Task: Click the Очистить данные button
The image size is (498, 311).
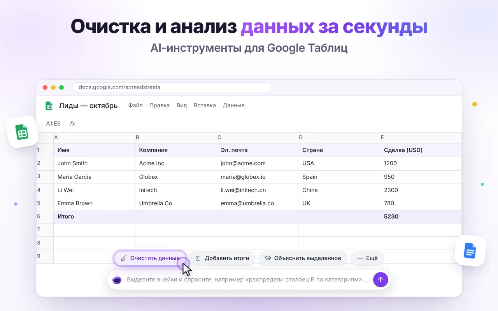Action: point(150,258)
